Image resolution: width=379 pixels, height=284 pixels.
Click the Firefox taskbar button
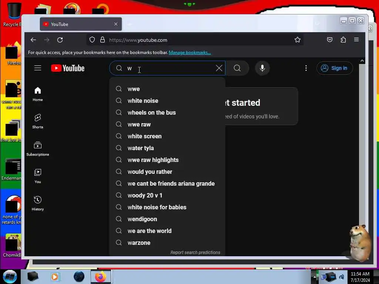pyautogui.click(x=101, y=277)
